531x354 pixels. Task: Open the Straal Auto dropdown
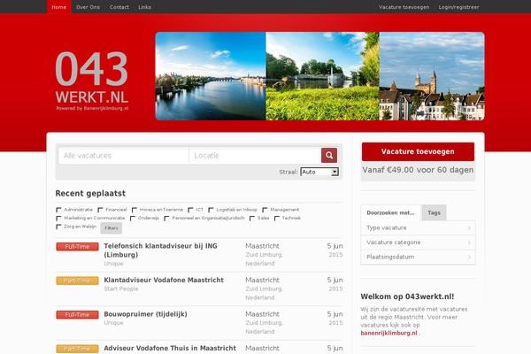(319, 172)
